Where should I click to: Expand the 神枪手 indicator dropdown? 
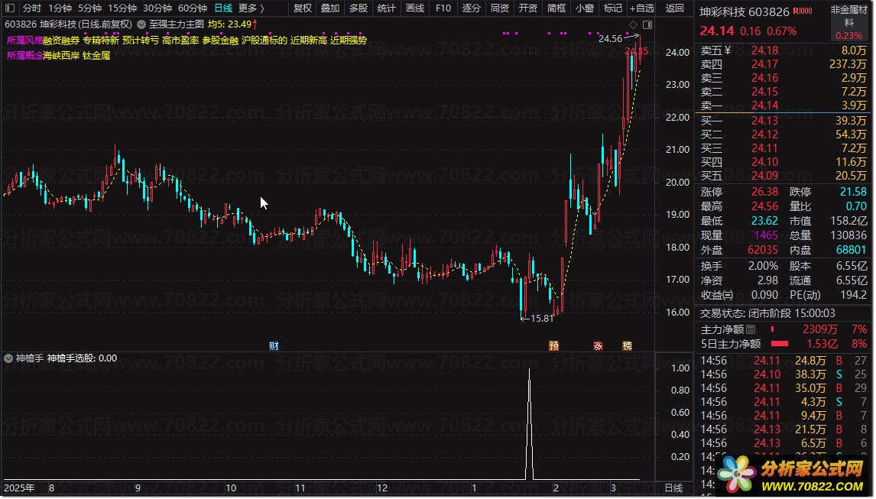point(8,358)
